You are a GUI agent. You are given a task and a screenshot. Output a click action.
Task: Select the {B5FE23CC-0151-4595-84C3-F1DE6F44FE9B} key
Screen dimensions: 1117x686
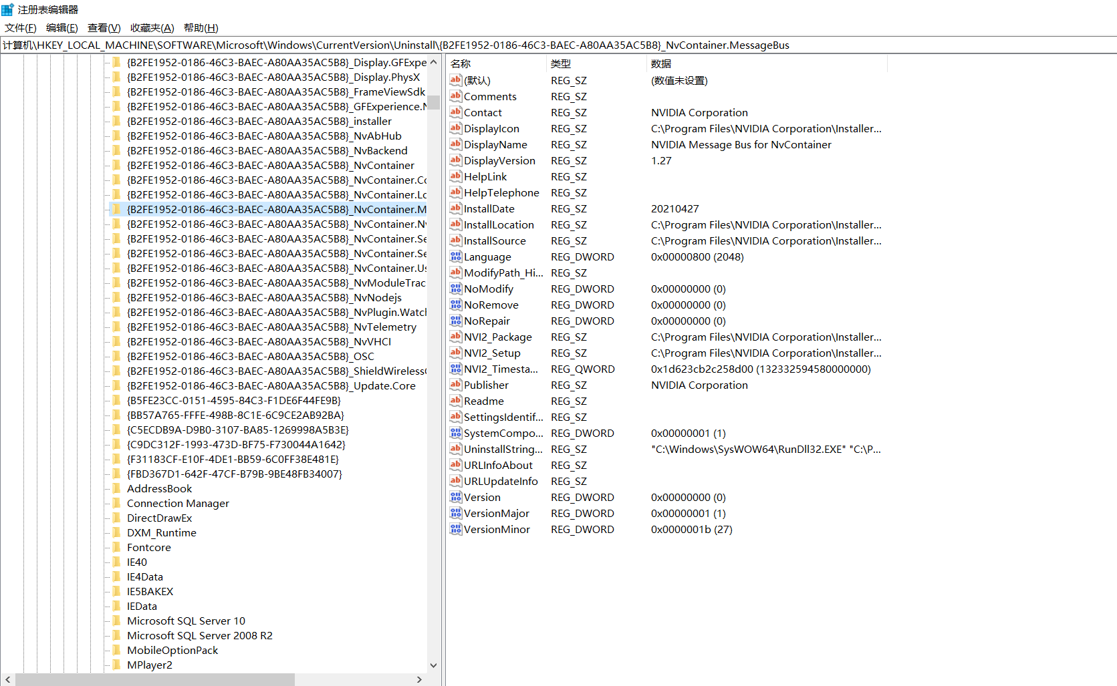tap(234, 401)
